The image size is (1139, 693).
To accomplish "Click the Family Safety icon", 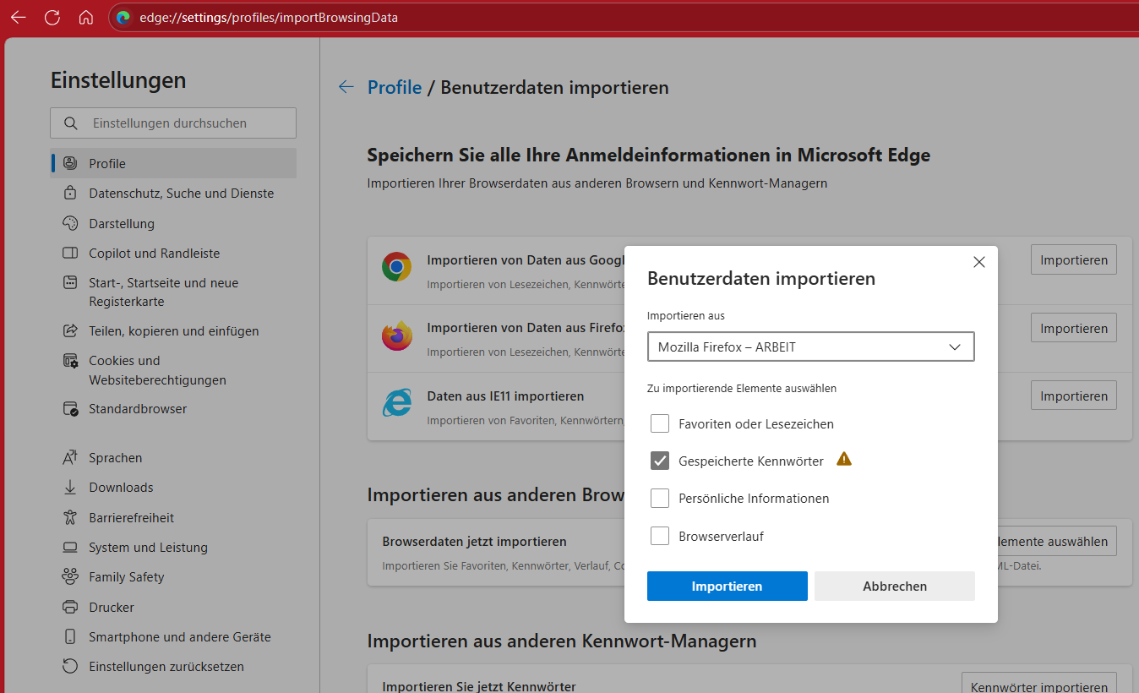I will pyautogui.click(x=71, y=577).
